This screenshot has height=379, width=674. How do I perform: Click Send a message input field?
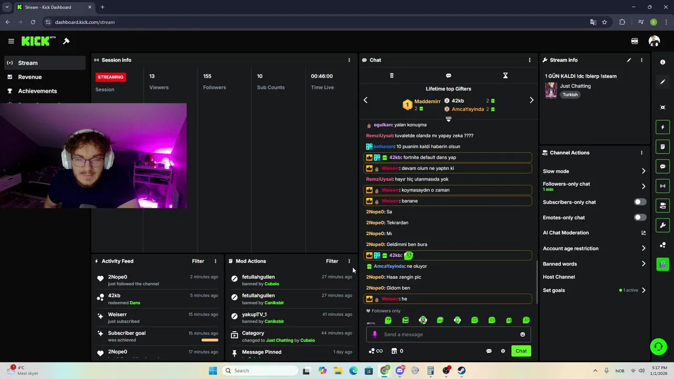[449, 334]
